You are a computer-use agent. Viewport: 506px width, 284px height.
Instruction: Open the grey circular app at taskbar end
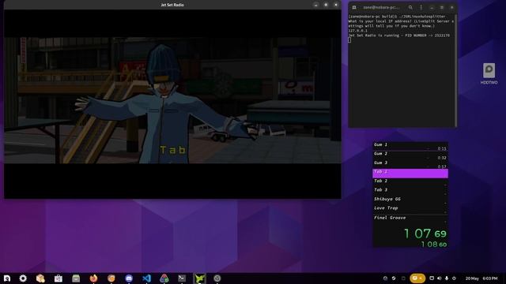click(217, 278)
